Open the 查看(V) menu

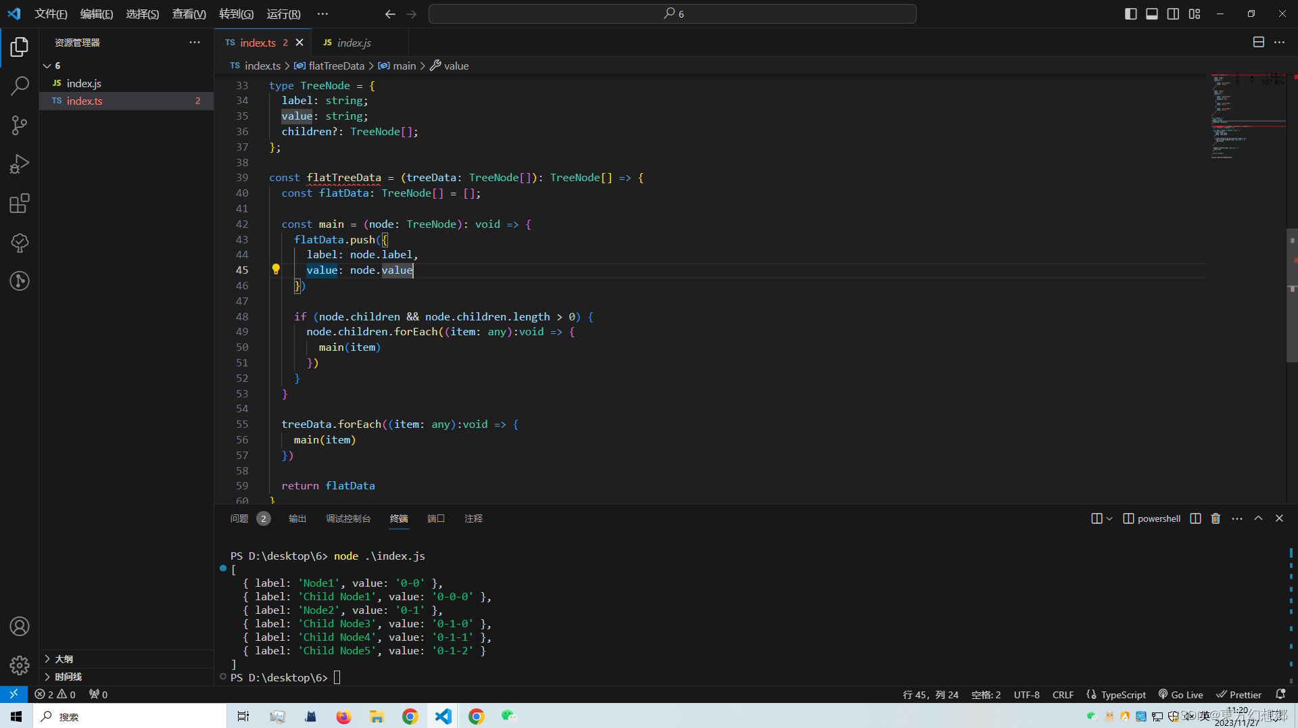tap(189, 14)
